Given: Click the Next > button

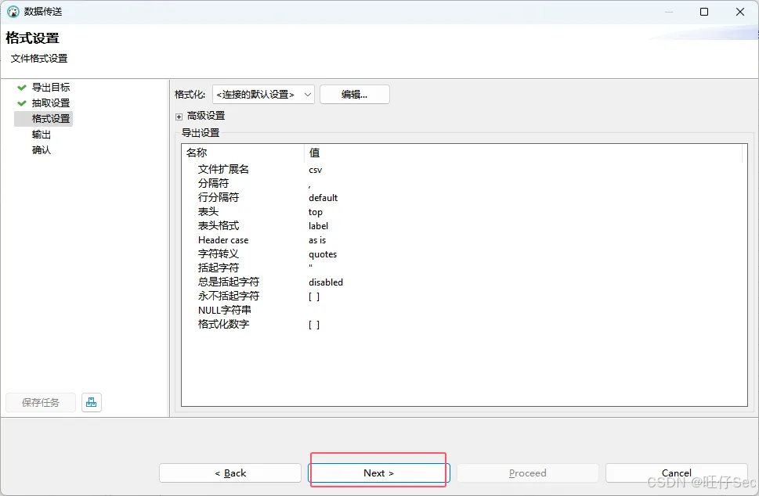Looking at the screenshot, I should [378, 473].
